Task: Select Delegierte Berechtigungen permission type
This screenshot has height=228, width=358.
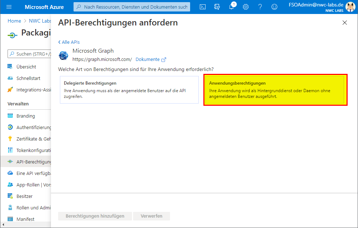Action: click(x=129, y=90)
